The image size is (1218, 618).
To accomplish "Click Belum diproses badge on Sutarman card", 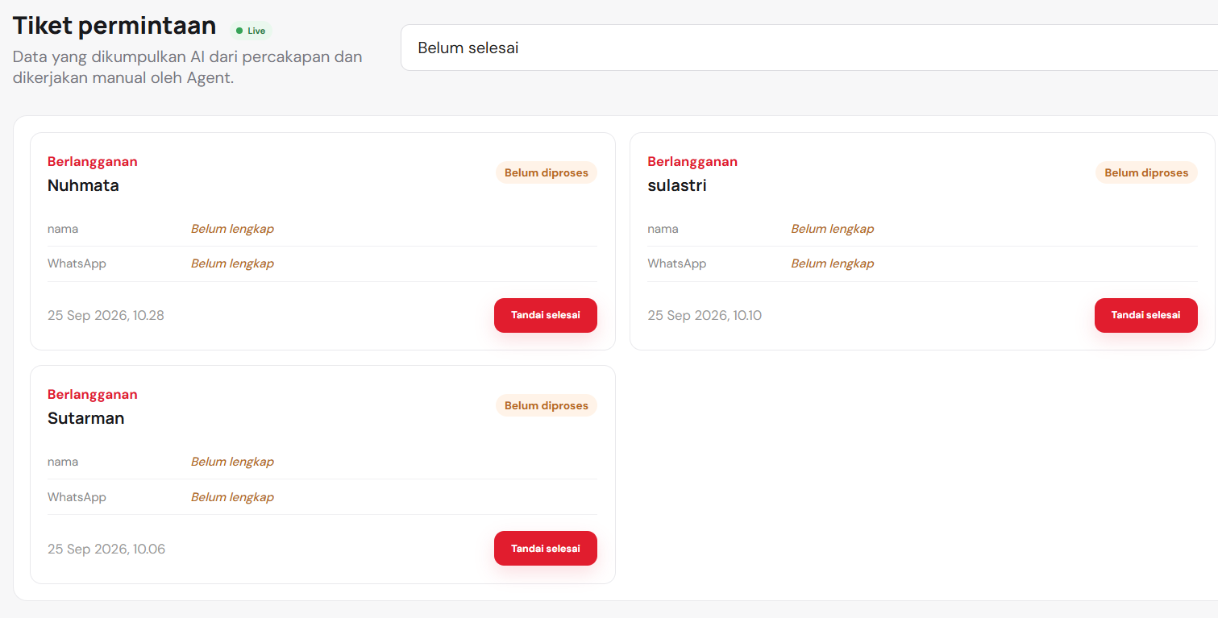I will pos(547,405).
